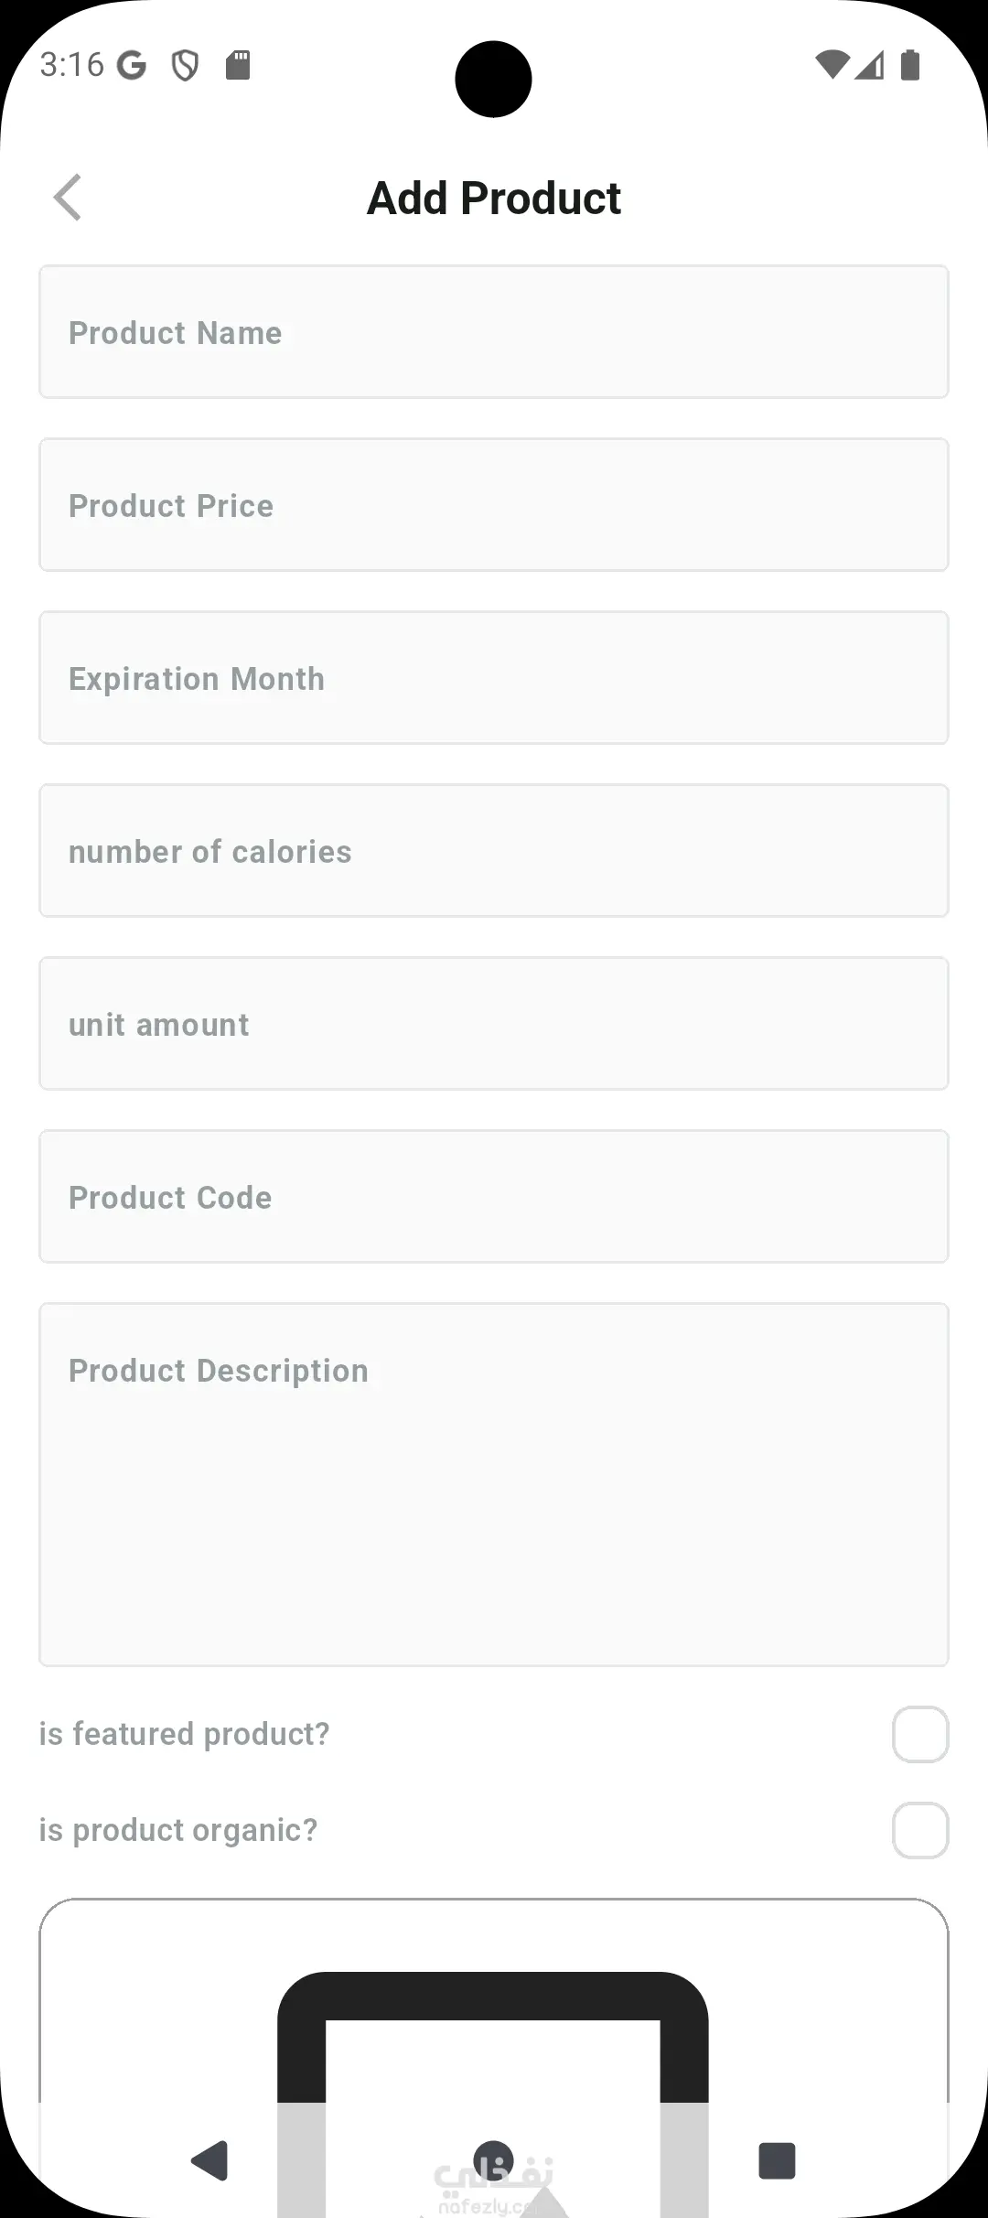This screenshot has height=2218, width=988.
Task: Tap the back arrow icon
Action: click(x=68, y=198)
